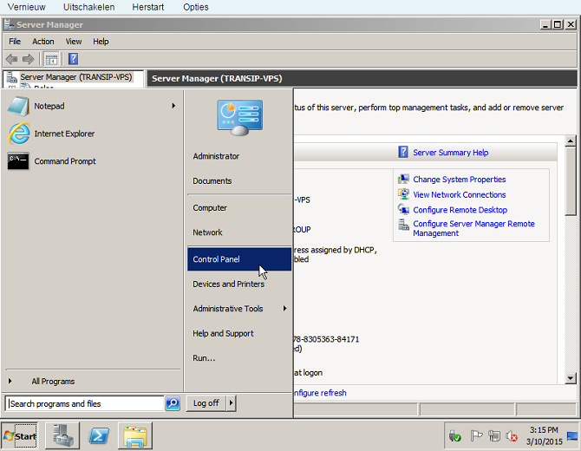Click Configure Remote Desktop link
581x451 pixels.
460,210
